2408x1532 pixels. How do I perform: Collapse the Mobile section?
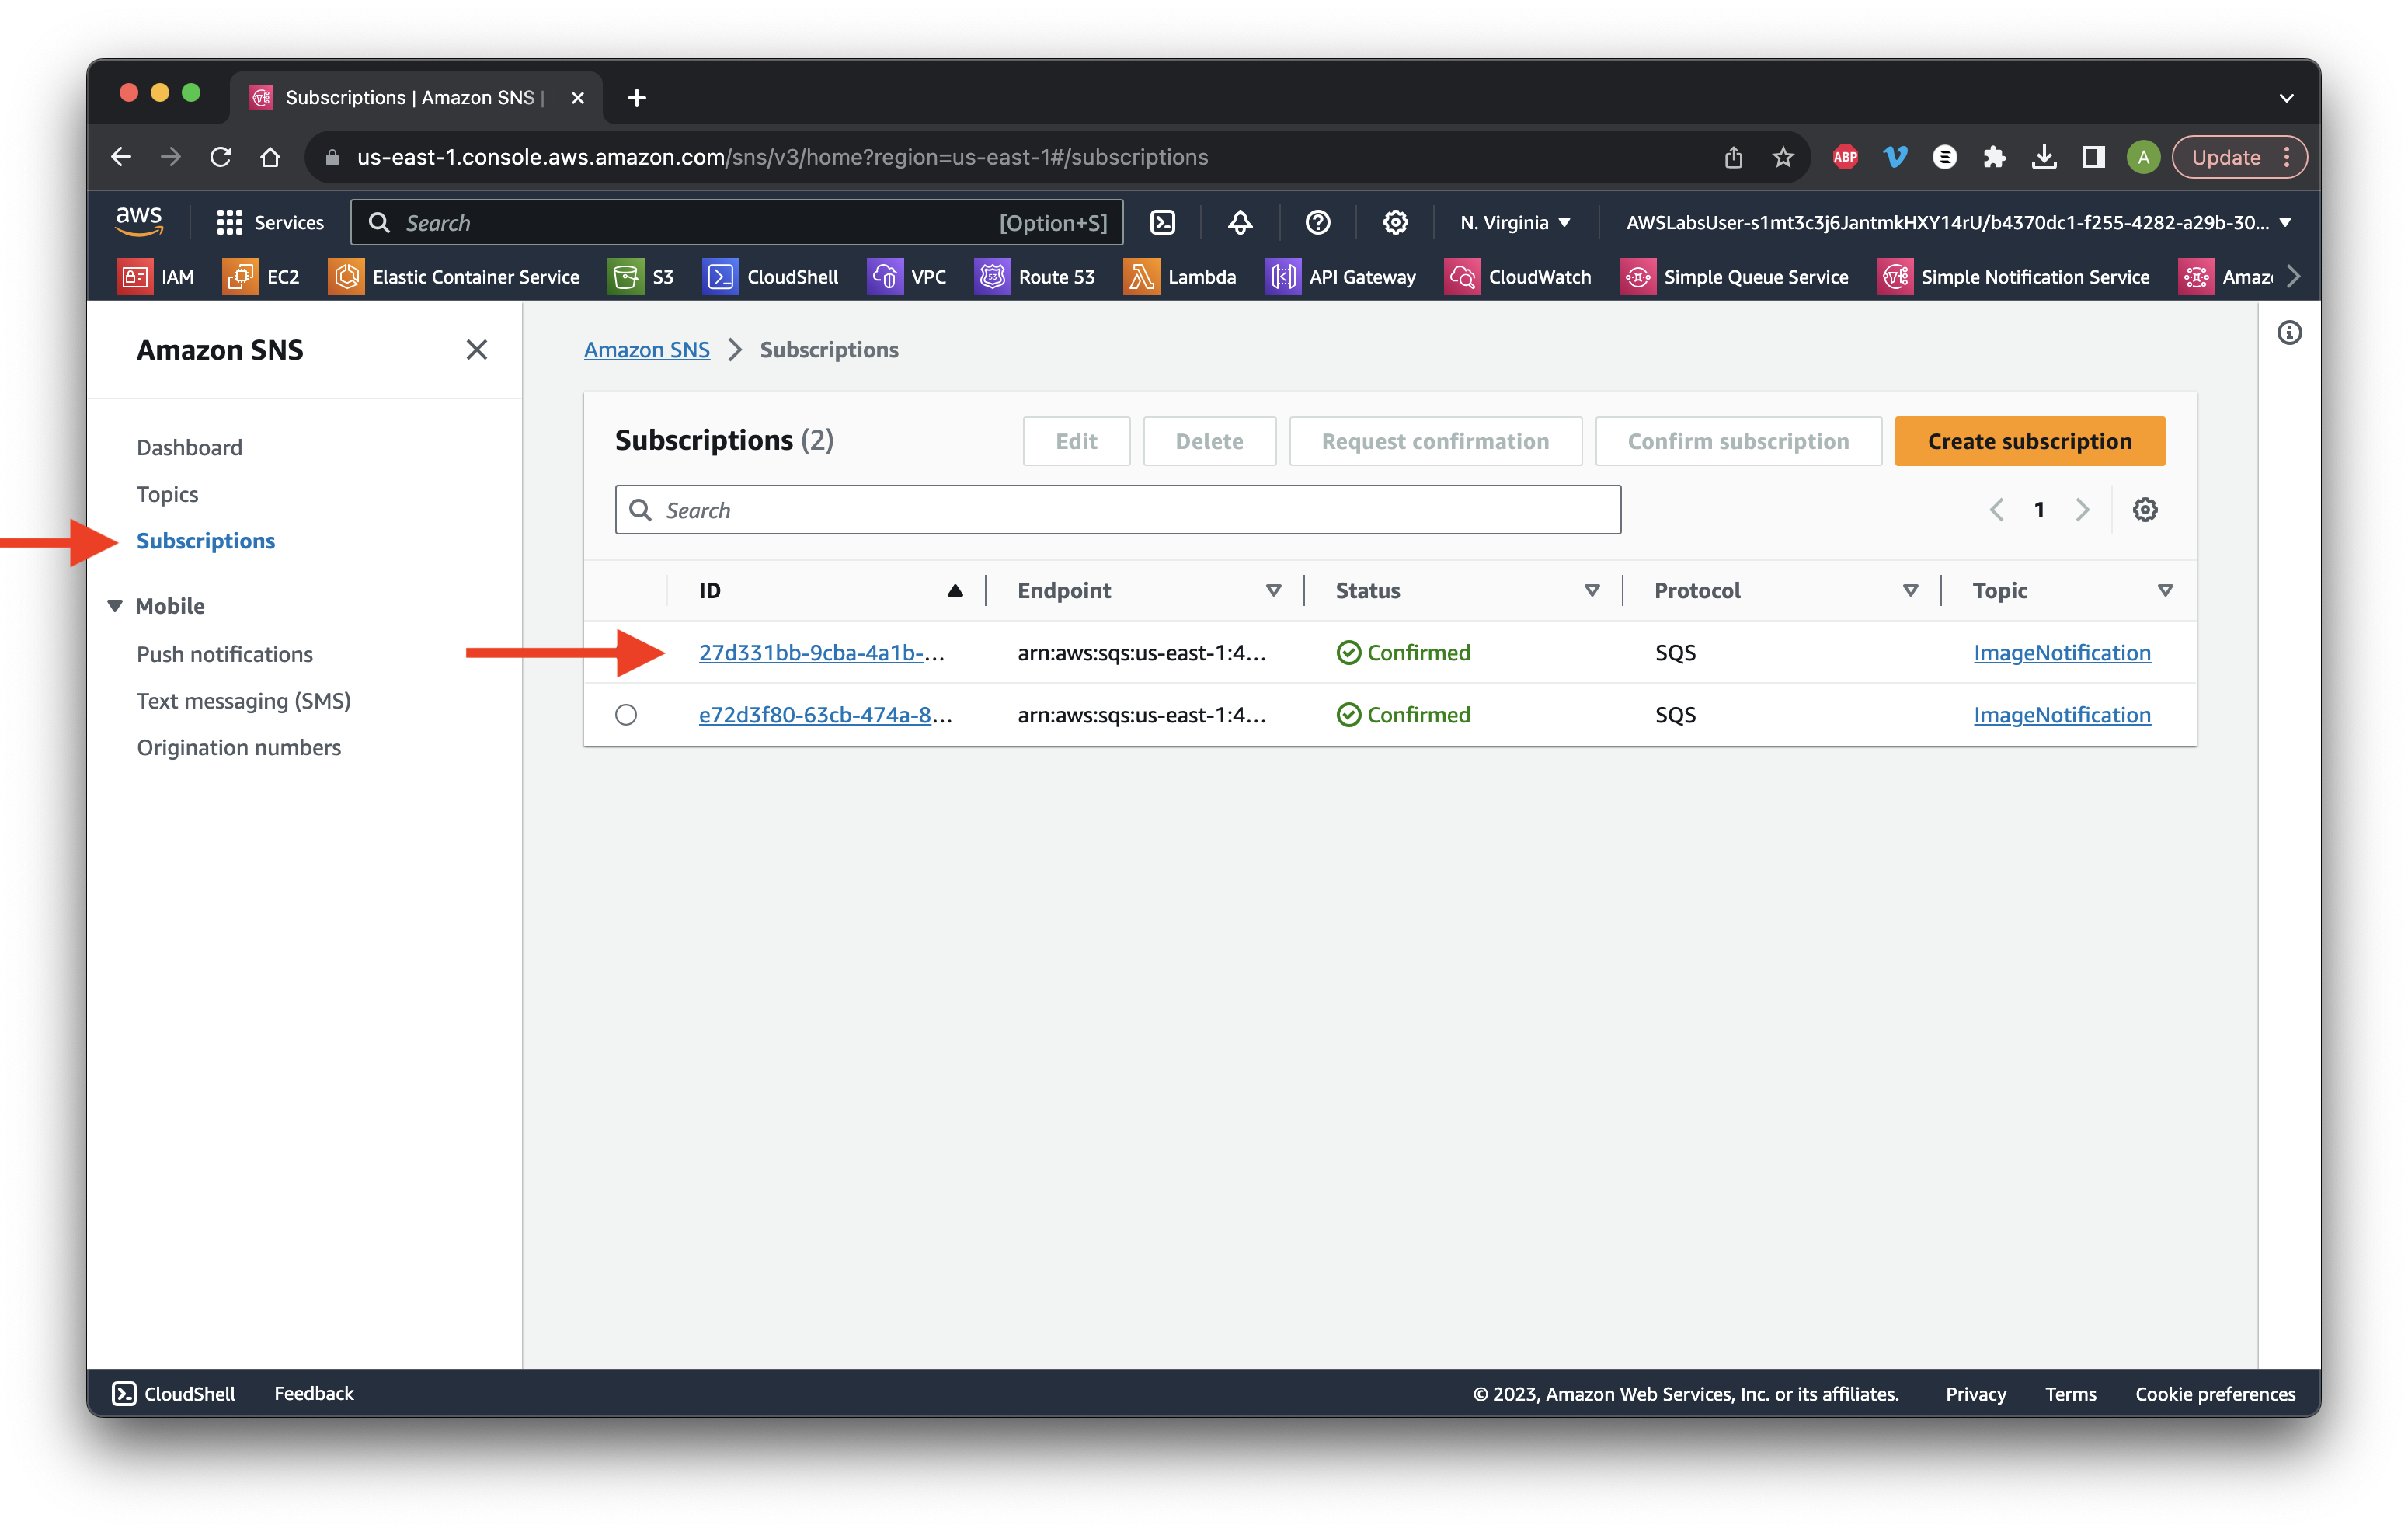click(x=115, y=606)
